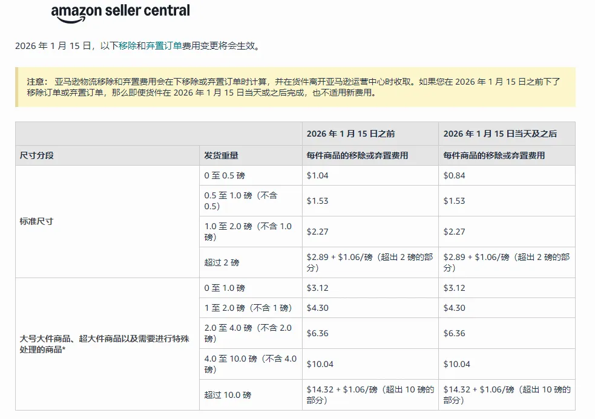This screenshot has height=419, width=595.
Task: Select the $0.84 fee cell
Action: tap(455, 175)
